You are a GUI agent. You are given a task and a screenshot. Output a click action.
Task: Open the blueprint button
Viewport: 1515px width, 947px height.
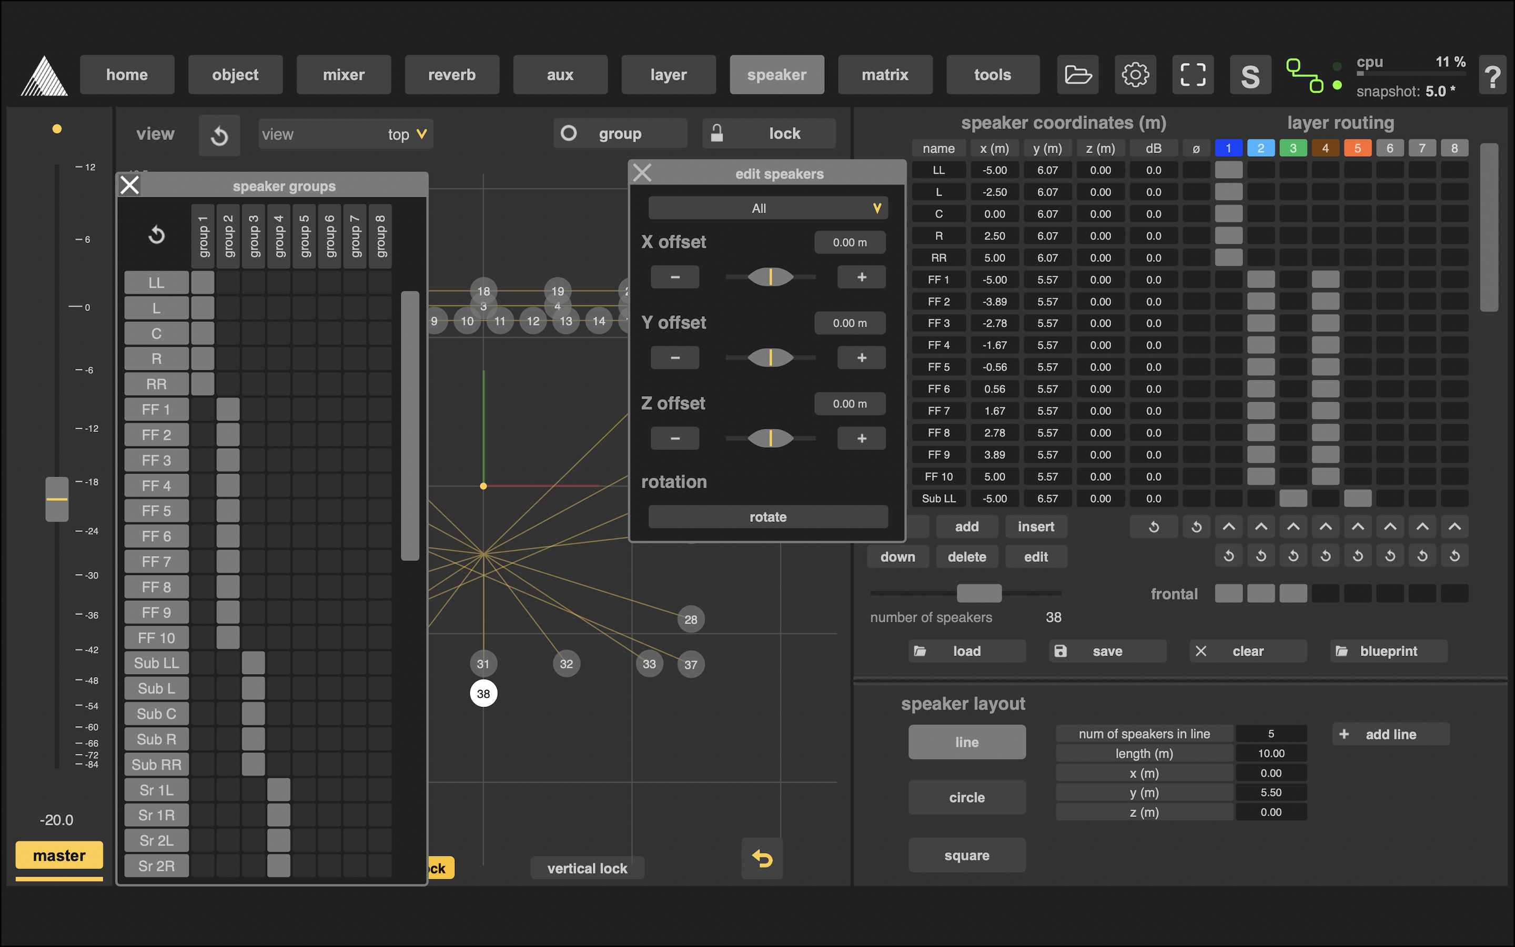click(x=1388, y=651)
